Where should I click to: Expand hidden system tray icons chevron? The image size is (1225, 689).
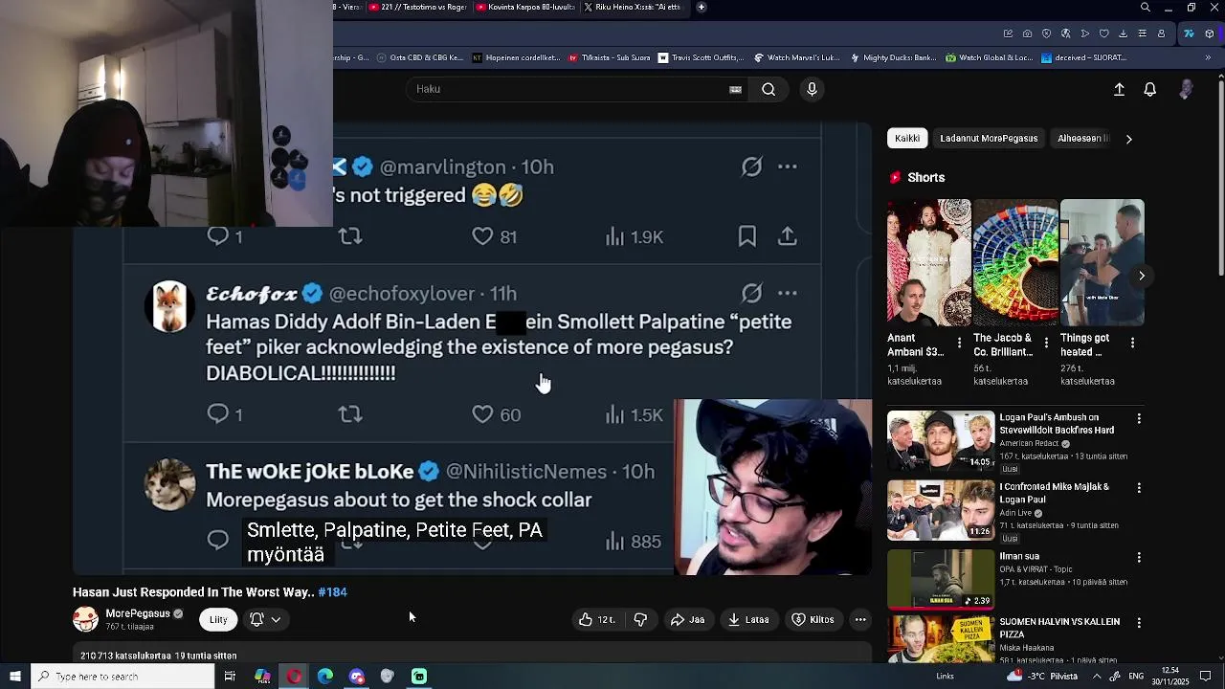pos(1097,677)
